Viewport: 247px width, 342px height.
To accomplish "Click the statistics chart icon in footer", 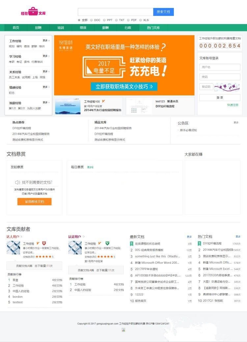I will (x=123, y=330).
